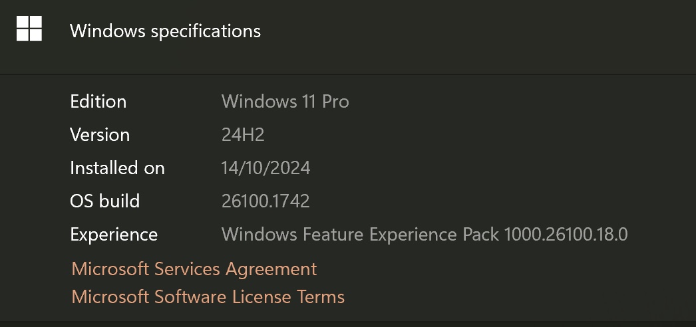Click the Version label
This screenshot has width=696, height=327.
[x=100, y=135]
